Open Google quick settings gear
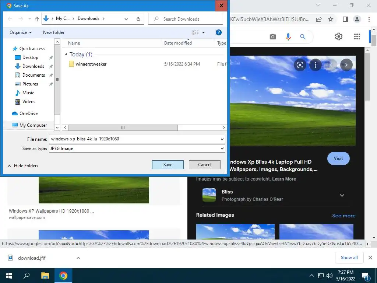 coord(339,36)
